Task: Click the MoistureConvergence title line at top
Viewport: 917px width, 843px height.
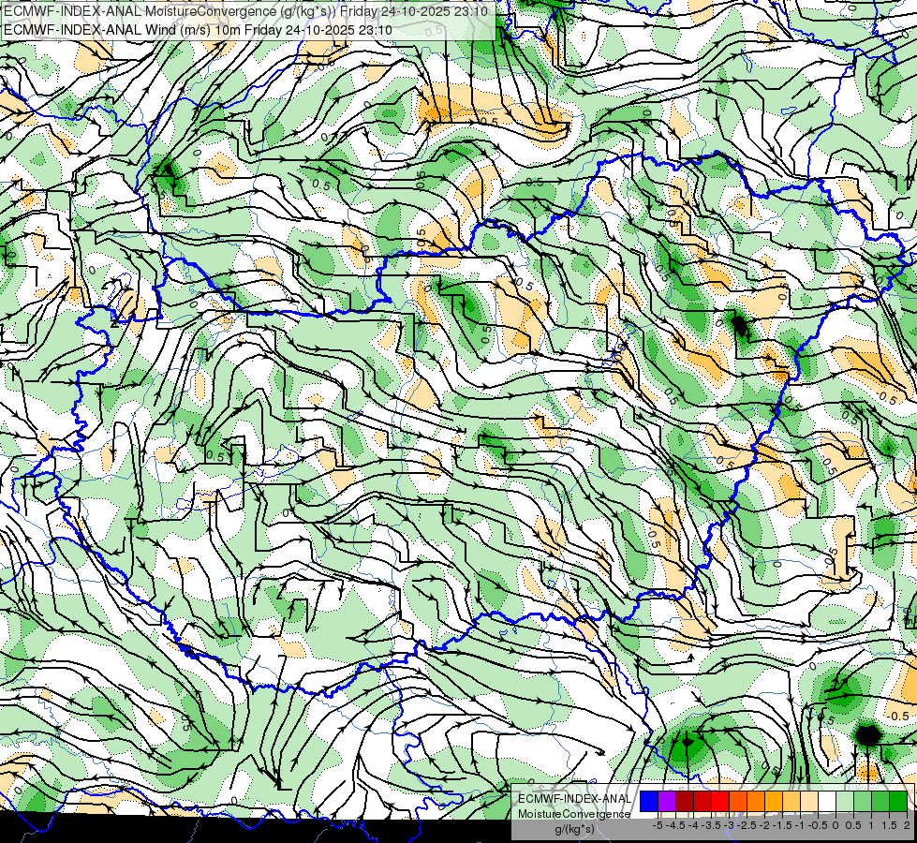Action: point(245,11)
